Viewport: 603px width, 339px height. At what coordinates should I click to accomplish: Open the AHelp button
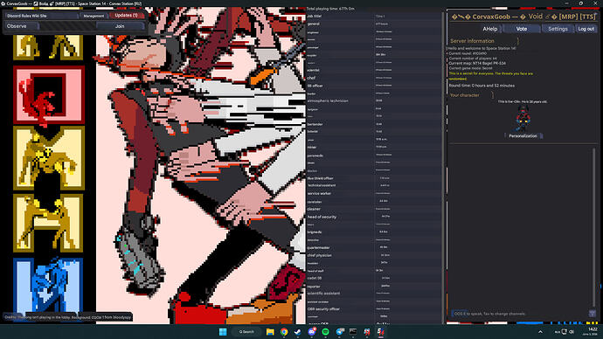(490, 29)
